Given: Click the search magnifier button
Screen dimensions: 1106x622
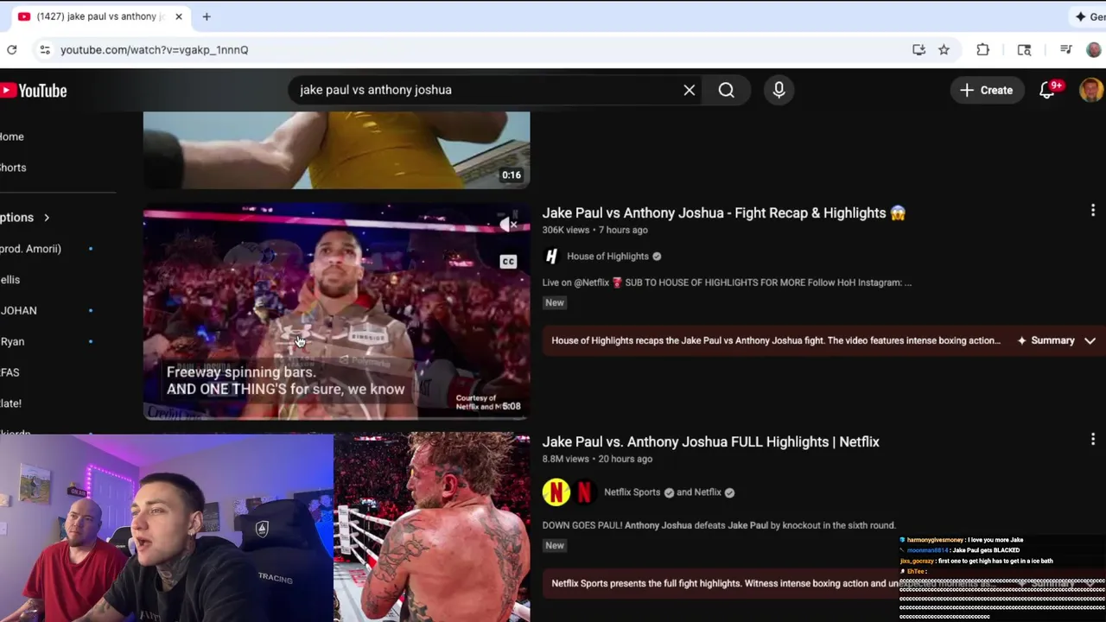Looking at the screenshot, I should click(x=726, y=90).
